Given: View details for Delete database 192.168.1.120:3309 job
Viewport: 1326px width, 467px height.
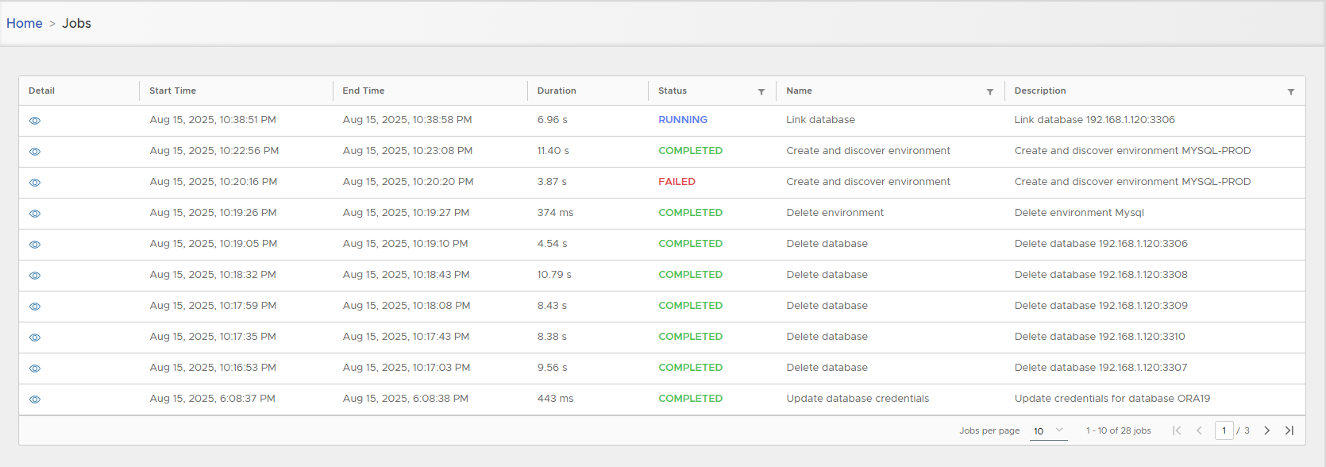Looking at the screenshot, I should [35, 307].
